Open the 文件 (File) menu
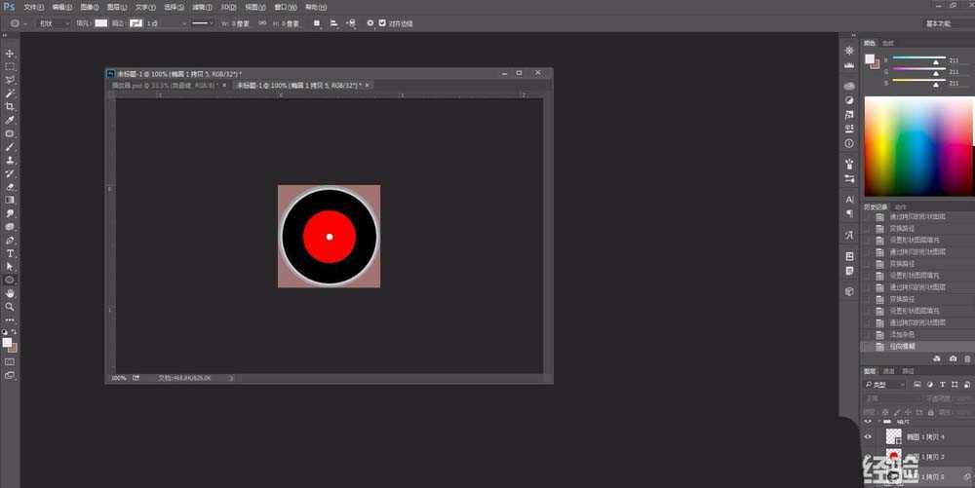Screen dimensions: 975x488 click(x=32, y=7)
